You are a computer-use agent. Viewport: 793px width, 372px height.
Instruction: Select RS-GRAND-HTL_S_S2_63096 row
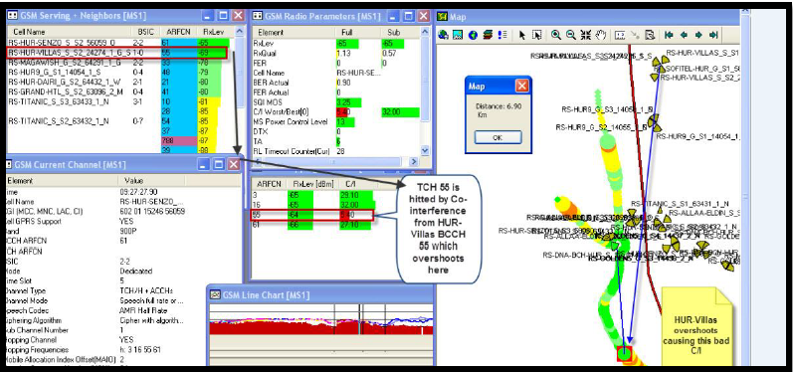click(118, 92)
